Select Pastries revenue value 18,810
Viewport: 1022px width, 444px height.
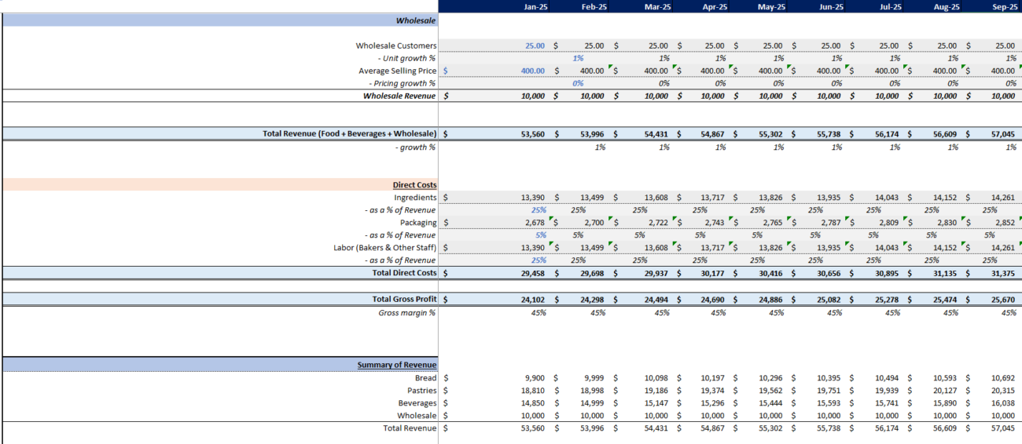point(533,391)
